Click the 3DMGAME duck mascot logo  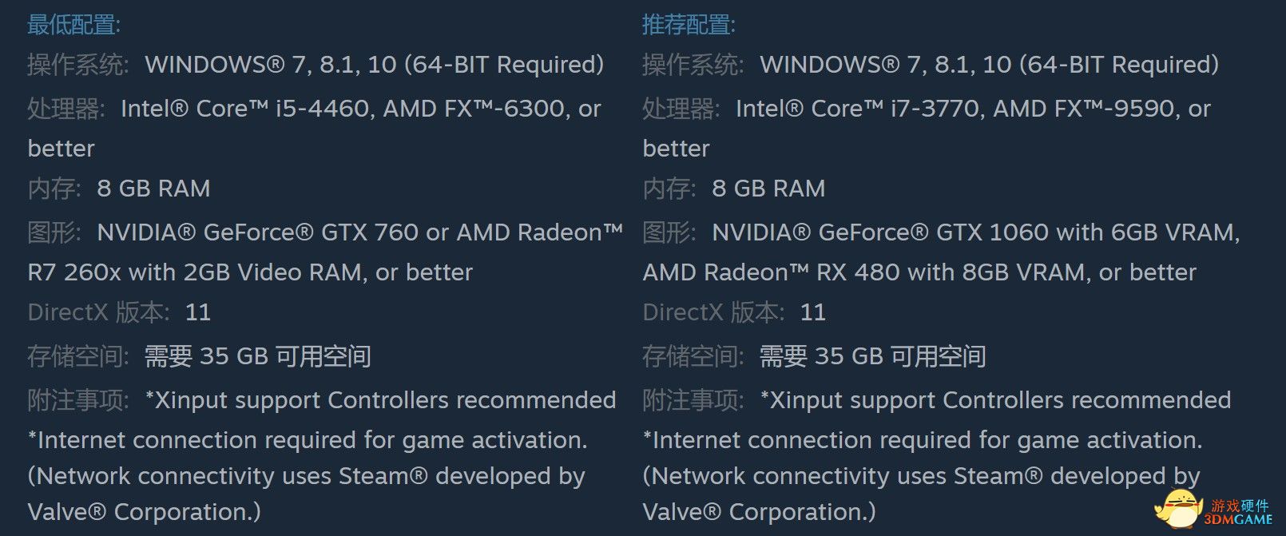point(1181,508)
